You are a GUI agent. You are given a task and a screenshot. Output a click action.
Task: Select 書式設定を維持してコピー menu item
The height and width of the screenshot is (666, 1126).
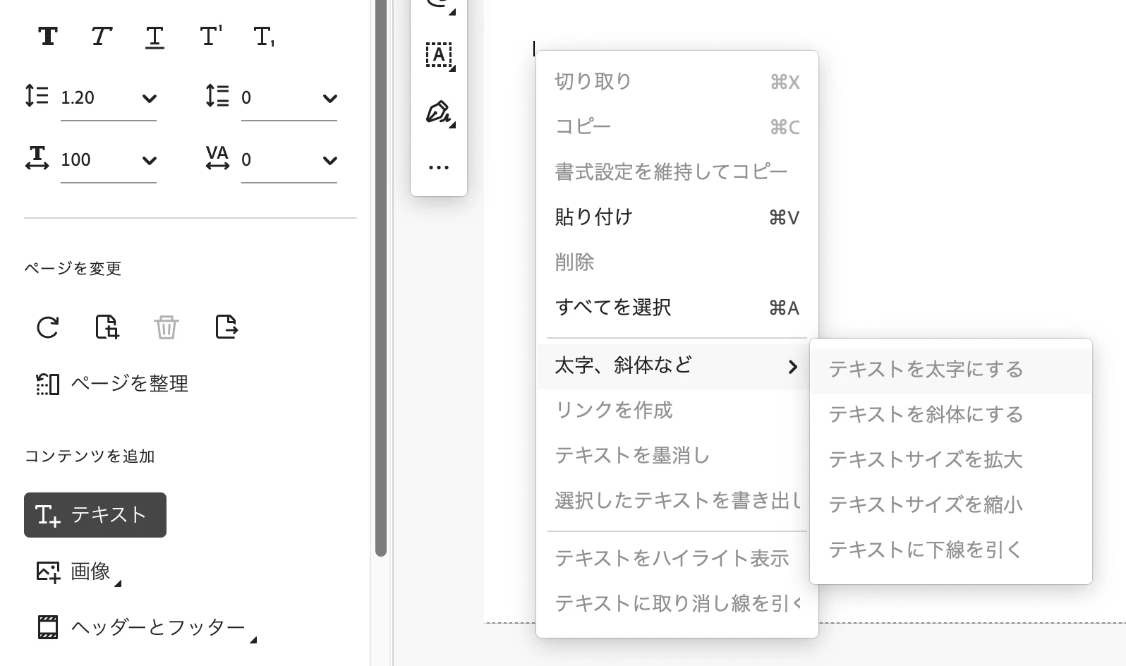[677, 172]
